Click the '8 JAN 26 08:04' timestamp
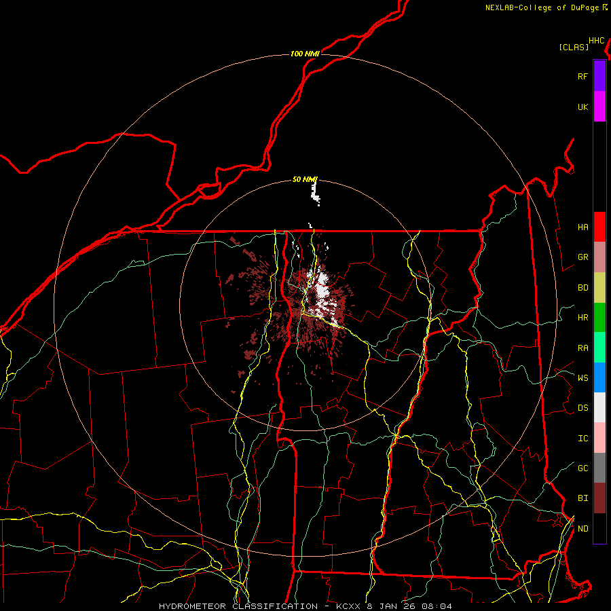 pos(409,606)
